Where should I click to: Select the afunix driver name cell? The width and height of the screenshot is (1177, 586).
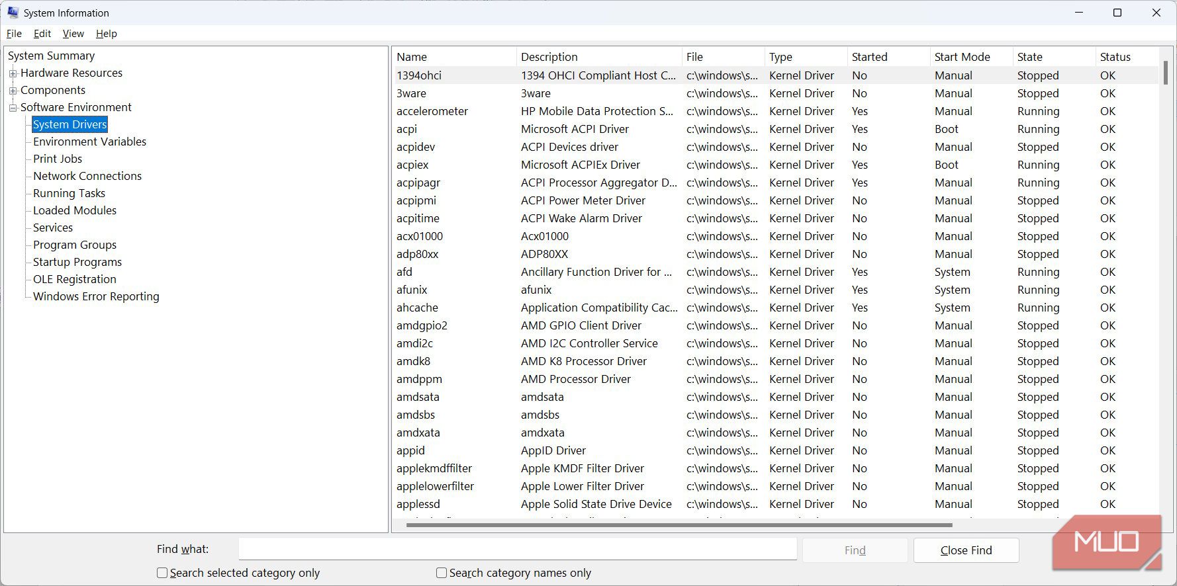point(412,290)
